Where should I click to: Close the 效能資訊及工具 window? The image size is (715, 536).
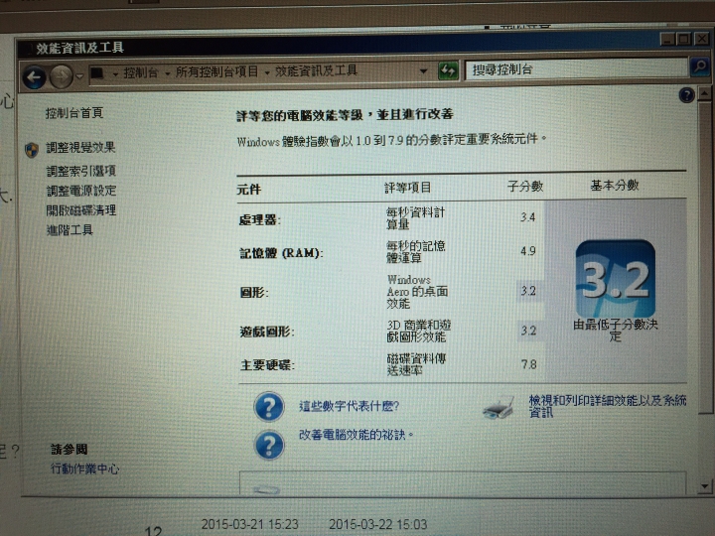[x=701, y=39]
